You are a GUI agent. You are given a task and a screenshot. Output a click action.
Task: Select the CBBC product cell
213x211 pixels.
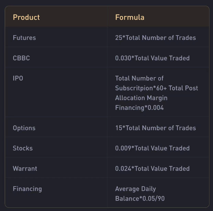(21, 58)
